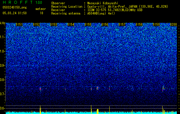Click the meteor count 18
180x114 pixels.
pyautogui.click(x=41, y=13)
